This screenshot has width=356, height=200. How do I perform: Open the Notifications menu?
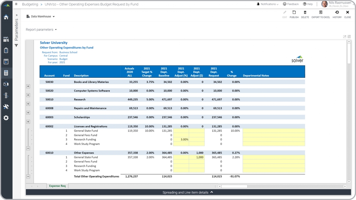[x=268, y=4]
